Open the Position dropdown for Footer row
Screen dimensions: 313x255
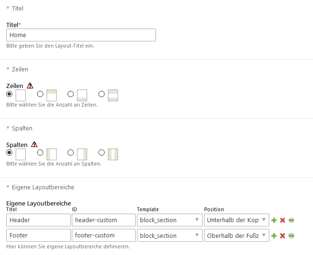236,235
